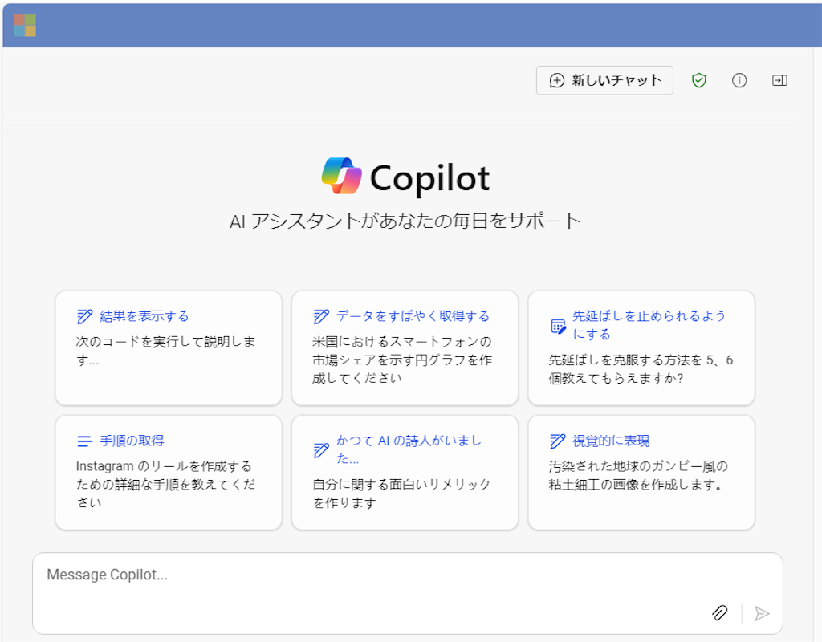822x642 pixels.
Task: Click the paperclip attach file icon
Action: (x=720, y=612)
